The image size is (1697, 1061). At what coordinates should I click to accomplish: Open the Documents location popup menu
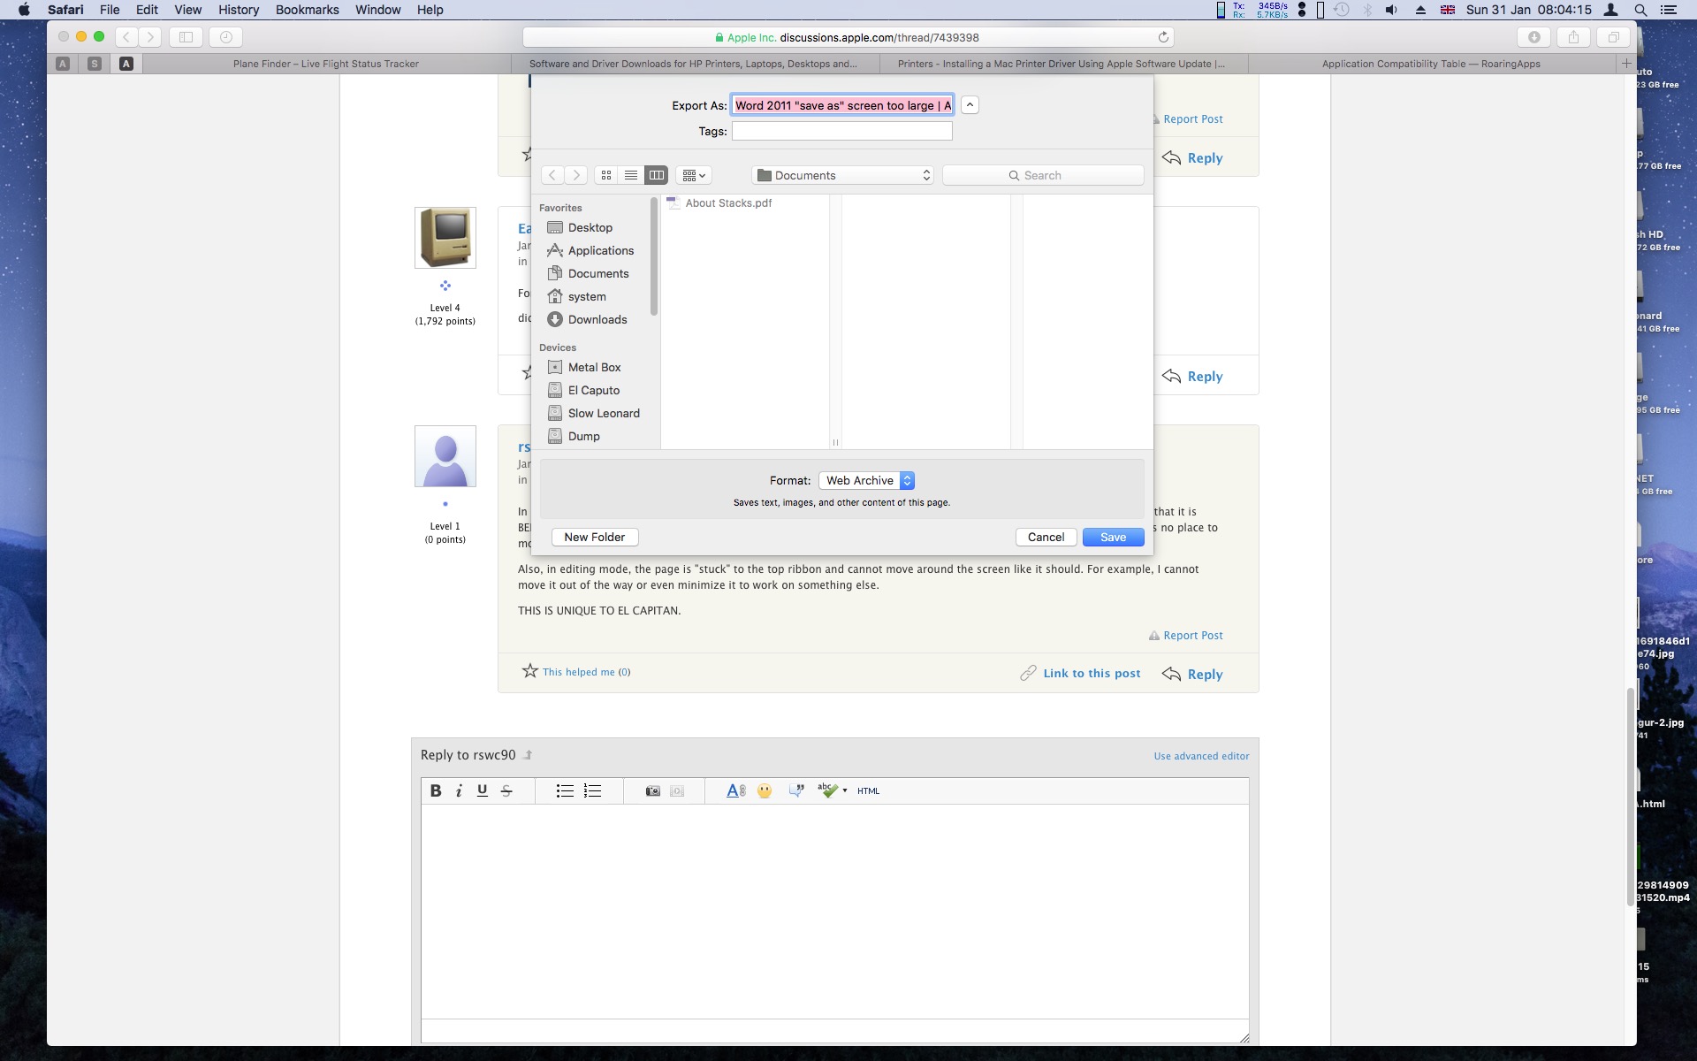coord(844,175)
